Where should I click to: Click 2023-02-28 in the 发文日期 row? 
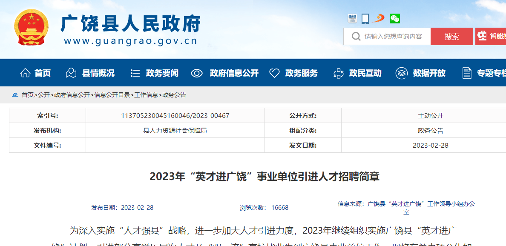[431, 146]
